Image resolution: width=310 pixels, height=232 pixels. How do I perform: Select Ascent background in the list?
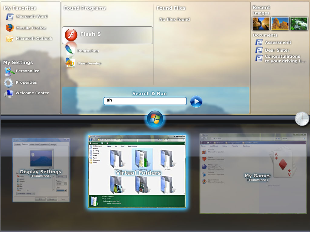point(21,179)
